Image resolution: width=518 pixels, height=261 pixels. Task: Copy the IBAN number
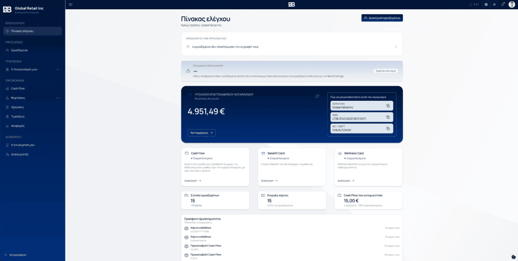point(388,117)
